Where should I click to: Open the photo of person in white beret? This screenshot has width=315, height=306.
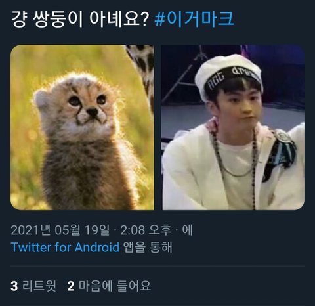tap(233, 127)
